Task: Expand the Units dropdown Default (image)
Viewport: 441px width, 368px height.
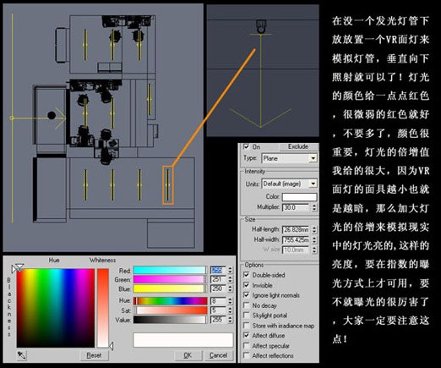Action: pyautogui.click(x=289, y=184)
